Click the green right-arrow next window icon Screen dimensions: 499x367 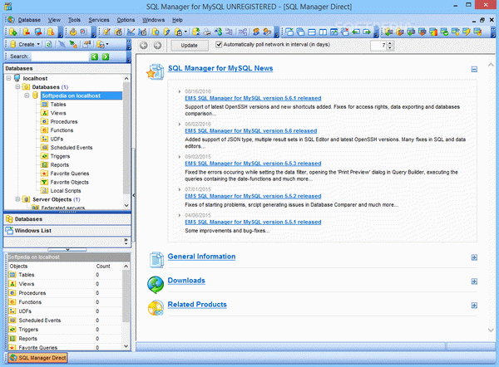pos(367,32)
